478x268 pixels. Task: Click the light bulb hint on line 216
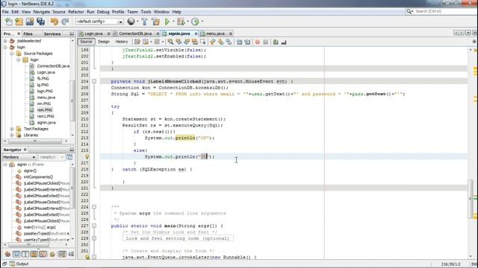87,157
